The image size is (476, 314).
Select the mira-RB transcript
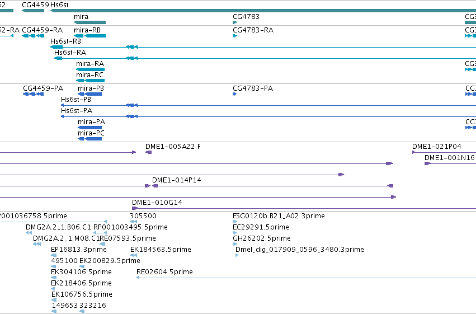coord(90,36)
